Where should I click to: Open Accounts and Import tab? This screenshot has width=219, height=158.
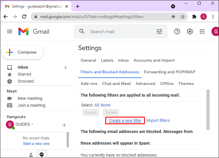(154, 60)
